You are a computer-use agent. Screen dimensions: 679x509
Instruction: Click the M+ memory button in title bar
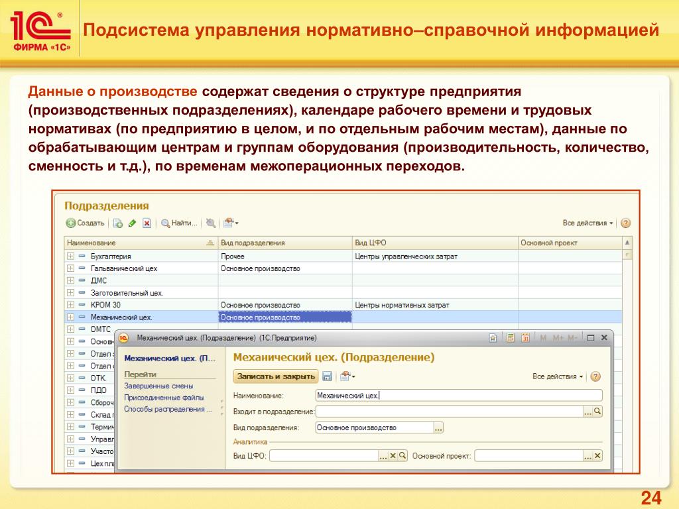tap(558, 338)
